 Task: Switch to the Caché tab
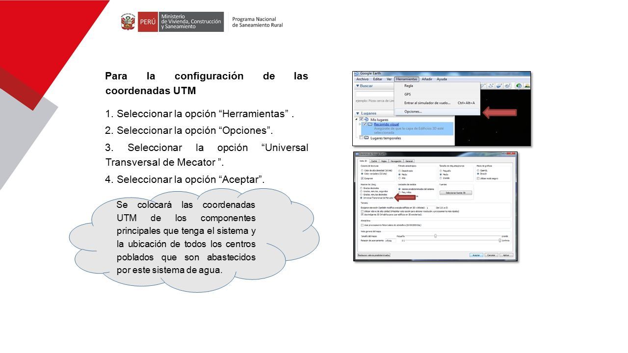pos(374,161)
